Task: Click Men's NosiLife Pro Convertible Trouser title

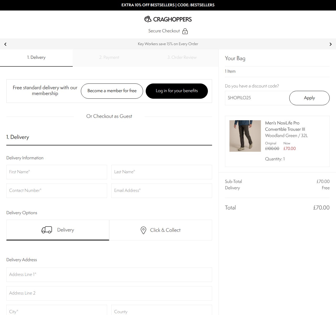Action: pos(285,126)
